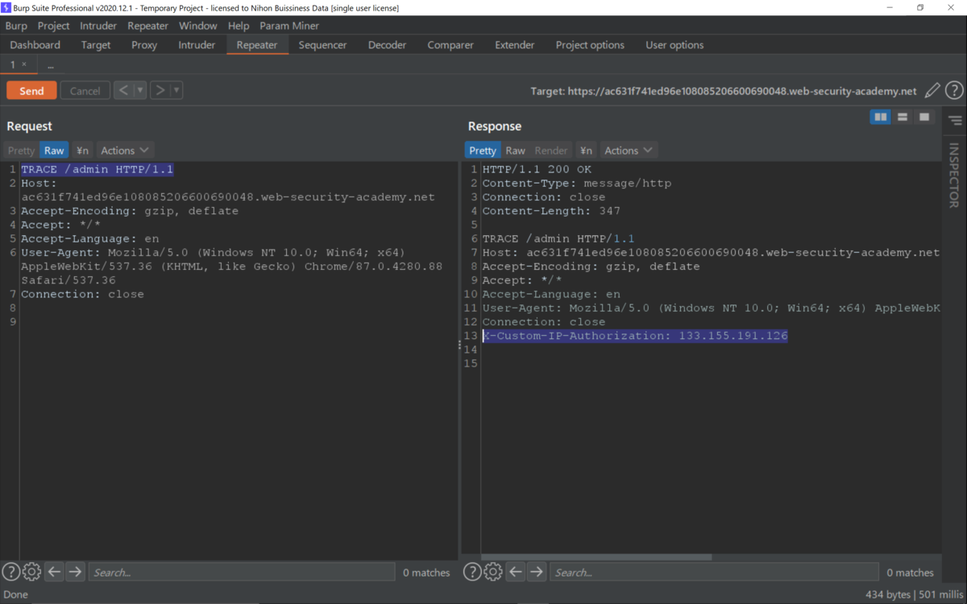Go forward in request history arrow
Image resolution: width=967 pixels, height=604 pixels.
pyautogui.click(x=160, y=90)
